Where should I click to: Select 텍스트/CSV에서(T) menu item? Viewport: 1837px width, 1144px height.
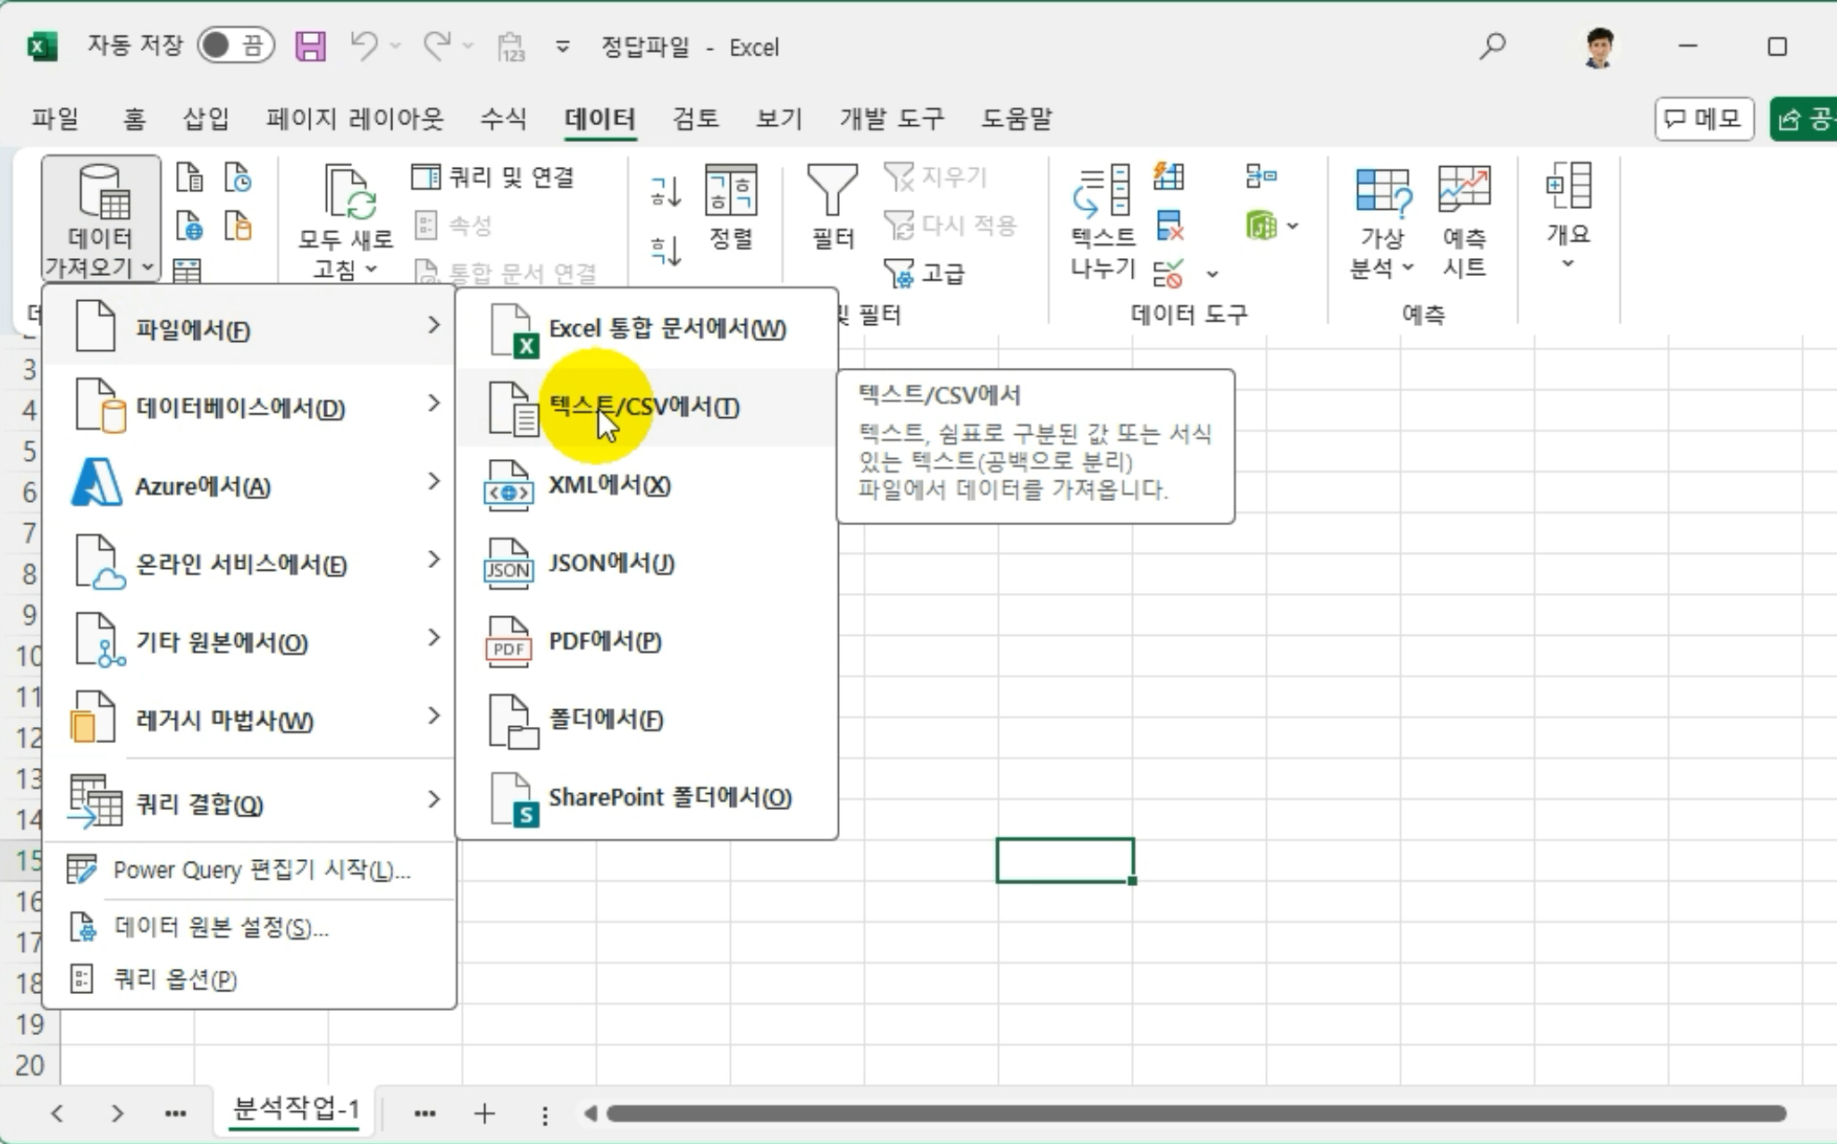pyautogui.click(x=642, y=407)
